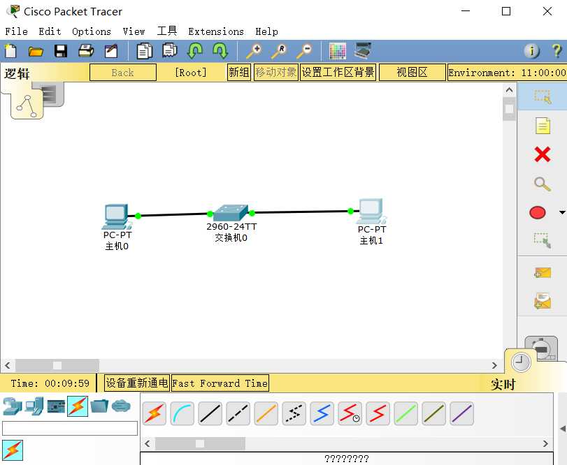Select Network Devices category icon

[12, 406]
